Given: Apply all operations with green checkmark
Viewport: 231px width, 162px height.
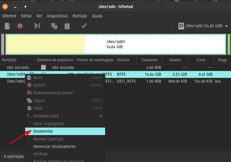Looking at the screenshot, I should (x=84, y=26).
